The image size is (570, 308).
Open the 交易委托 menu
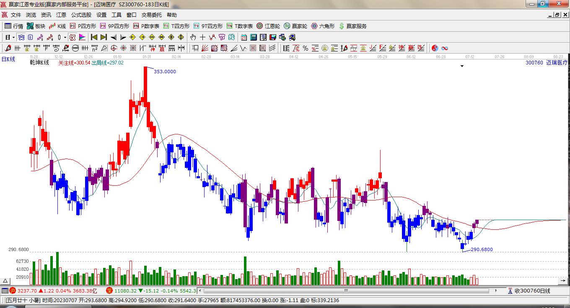tap(151, 15)
